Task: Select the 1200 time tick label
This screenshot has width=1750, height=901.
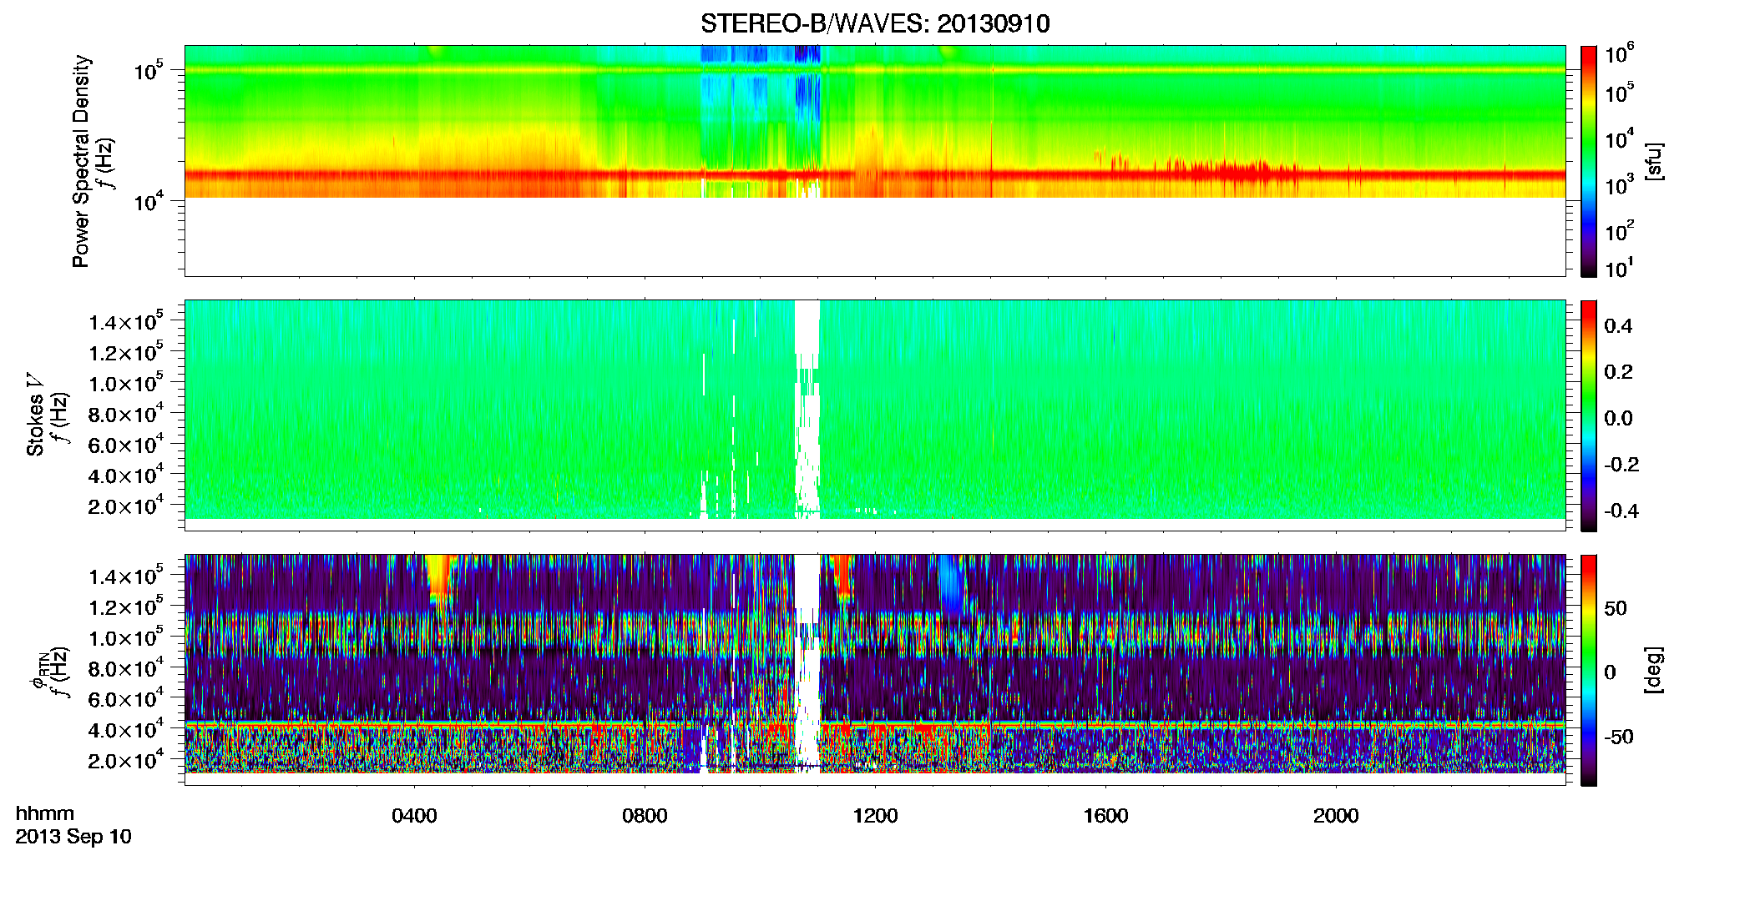Action: click(875, 816)
